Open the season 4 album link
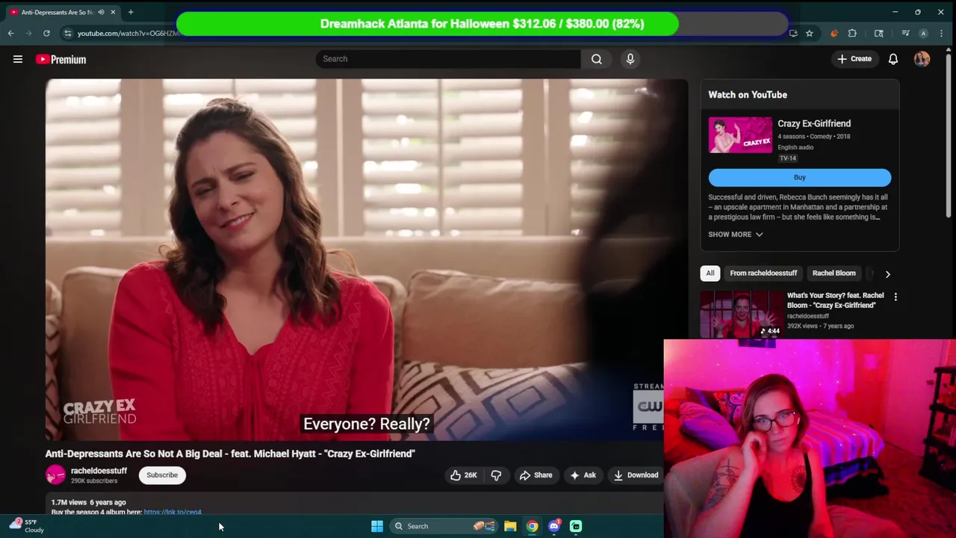 pyautogui.click(x=173, y=513)
